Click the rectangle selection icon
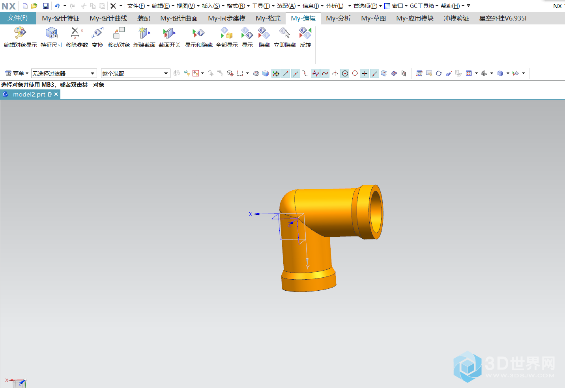Viewport: 565px width, 388px height. (240, 73)
